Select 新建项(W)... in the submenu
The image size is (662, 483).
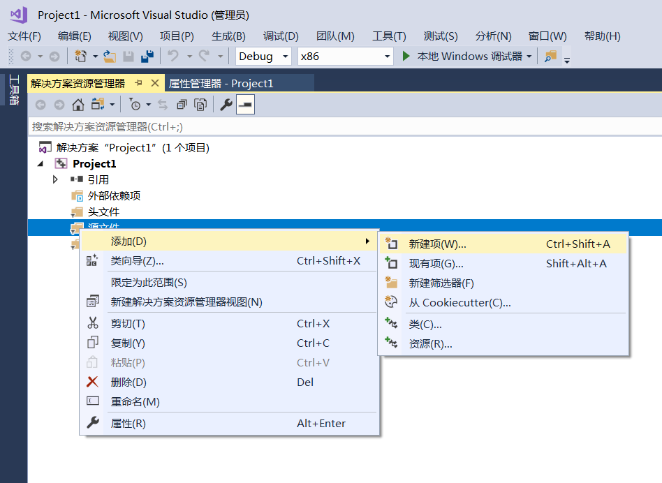click(x=503, y=244)
